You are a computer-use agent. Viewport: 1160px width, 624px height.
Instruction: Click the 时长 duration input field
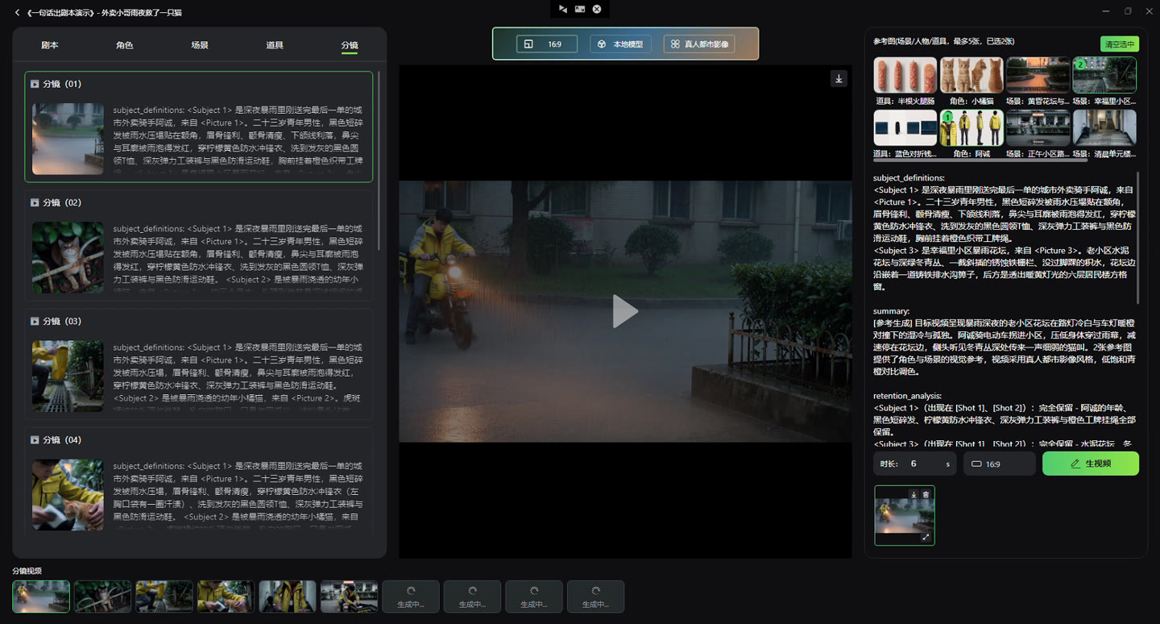916,464
